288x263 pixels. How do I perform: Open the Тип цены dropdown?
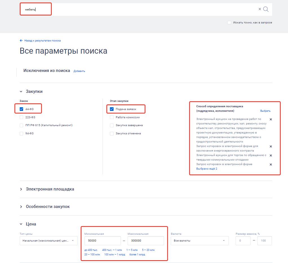click(49, 240)
